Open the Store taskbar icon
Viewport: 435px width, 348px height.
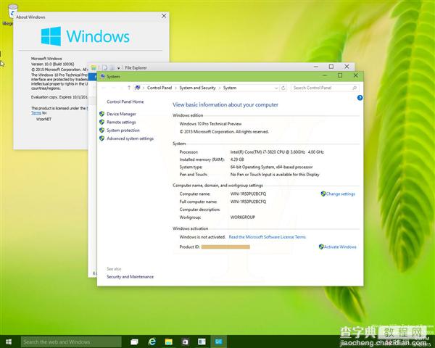click(185, 342)
